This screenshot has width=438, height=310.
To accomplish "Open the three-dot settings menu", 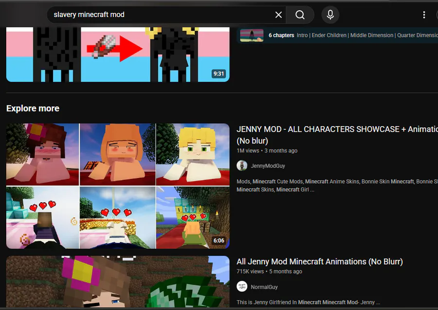I will [424, 15].
